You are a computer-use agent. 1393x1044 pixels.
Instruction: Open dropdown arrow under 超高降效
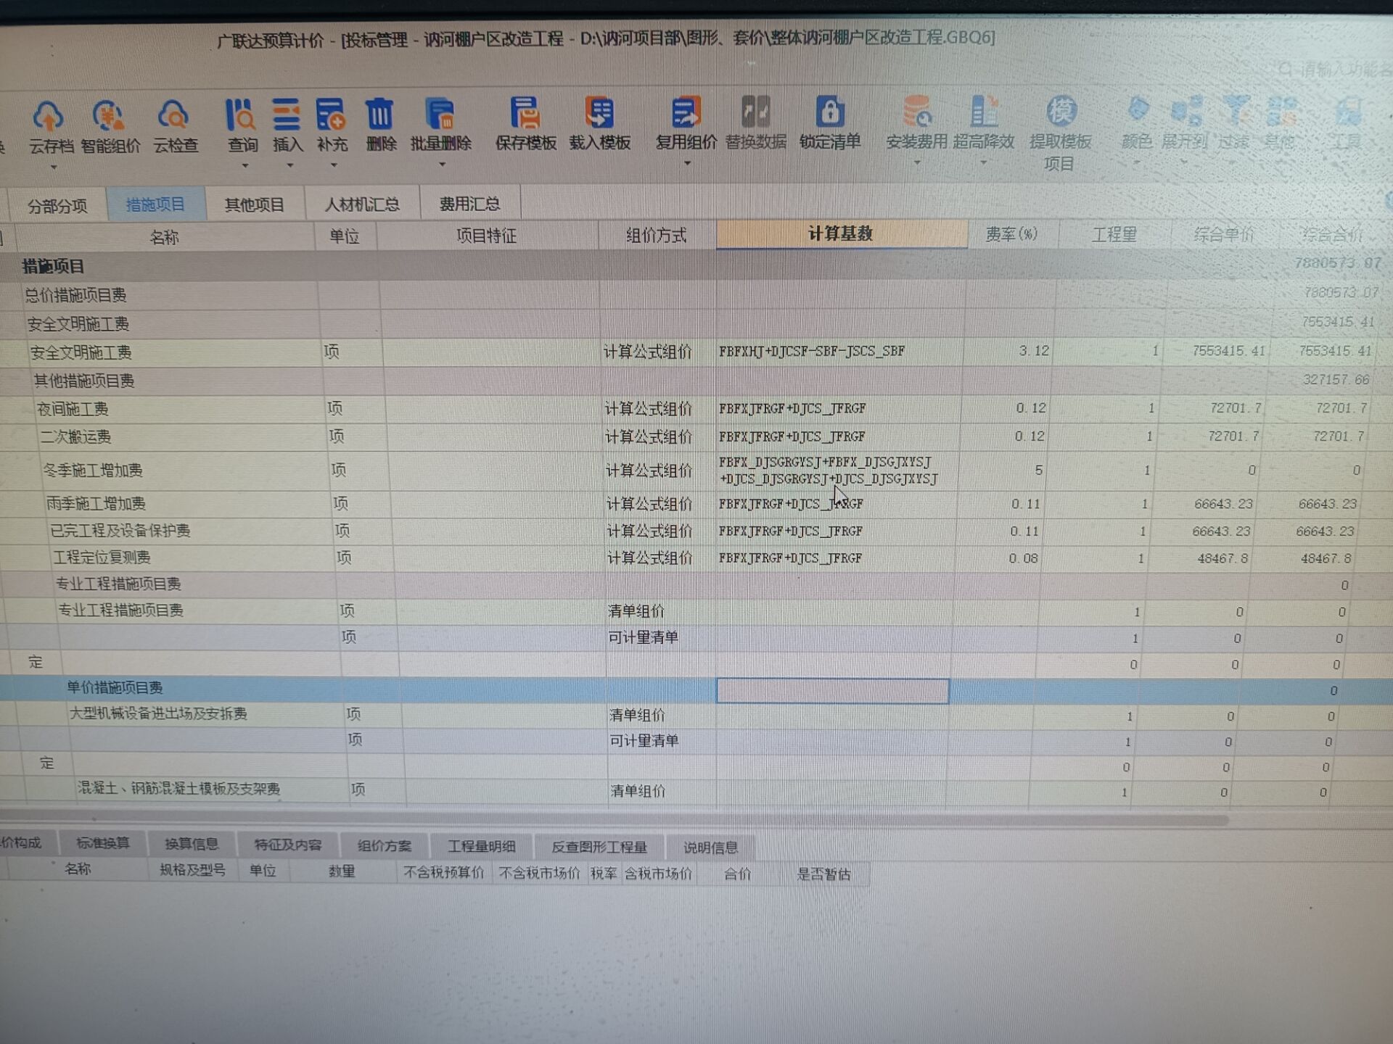pos(984,162)
